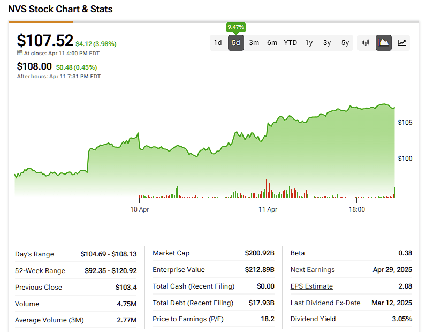The image size is (426, 332).
Task: Select the 1d time range
Action: (x=218, y=43)
